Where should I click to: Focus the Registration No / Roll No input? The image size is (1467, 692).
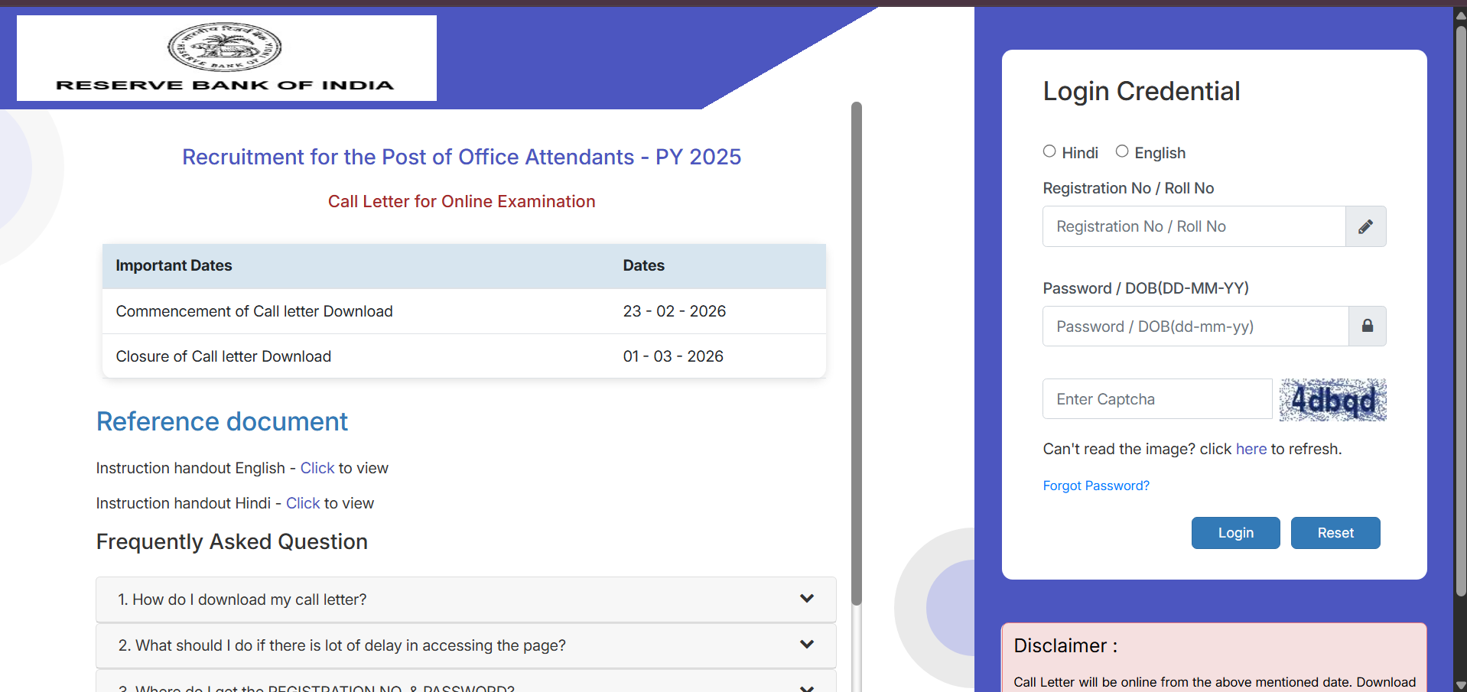pyautogui.click(x=1193, y=226)
